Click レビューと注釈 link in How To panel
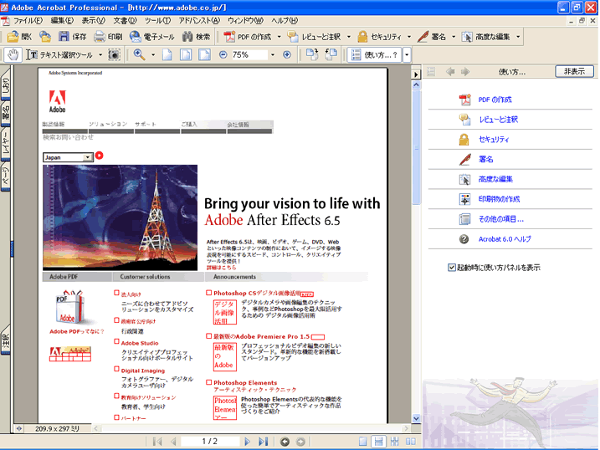This screenshot has height=450, width=600. tap(498, 120)
